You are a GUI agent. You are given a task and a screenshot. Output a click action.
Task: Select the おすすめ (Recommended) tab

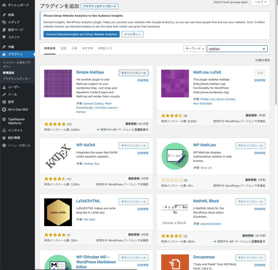pyautogui.click(x=87, y=48)
